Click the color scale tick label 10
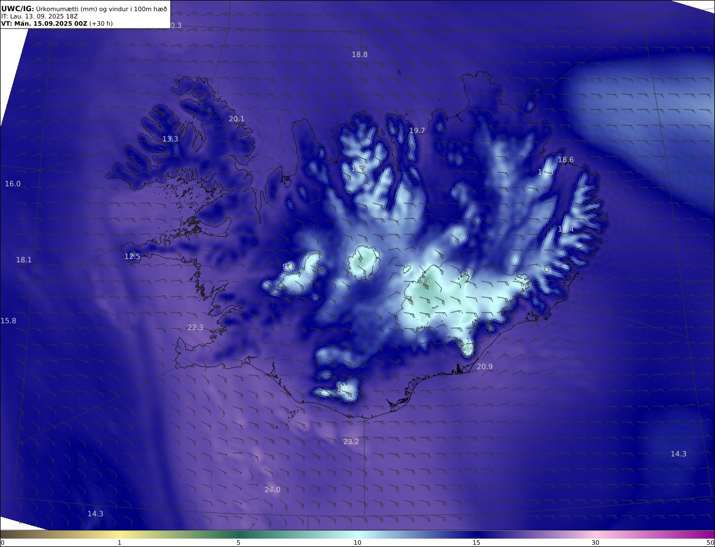Screen dimensions: 715x547 click(x=357, y=543)
